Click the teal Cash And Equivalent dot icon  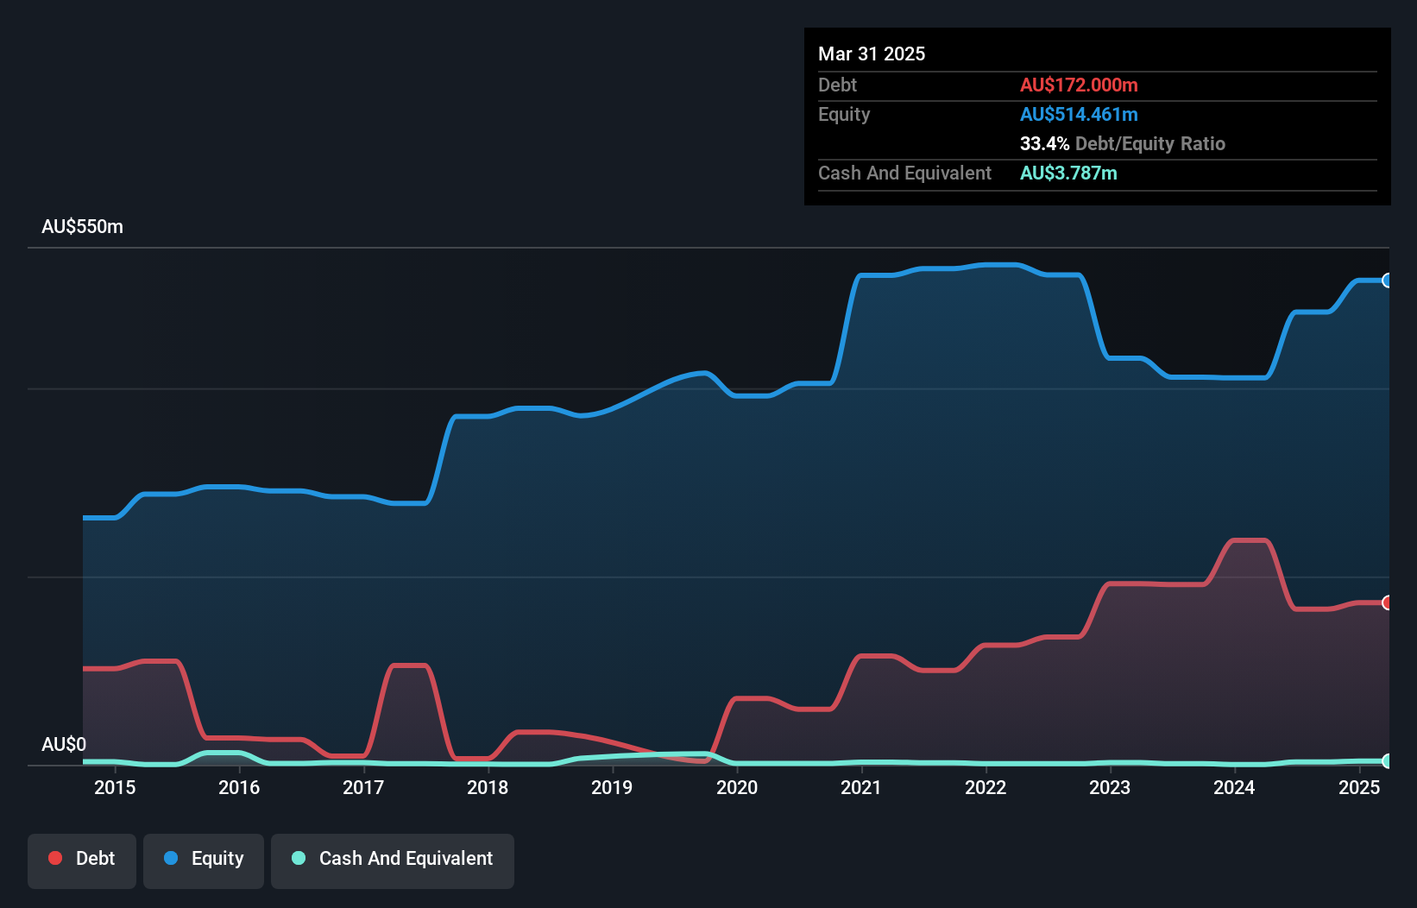(x=298, y=858)
